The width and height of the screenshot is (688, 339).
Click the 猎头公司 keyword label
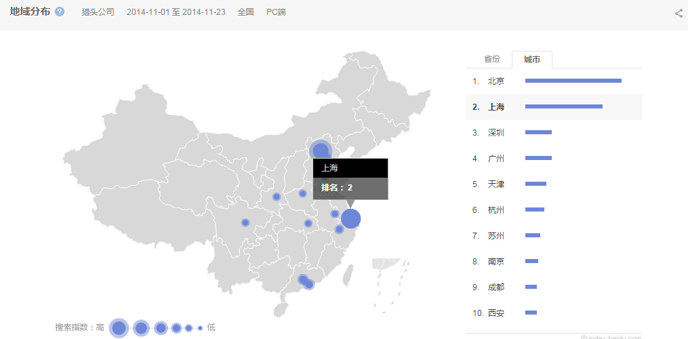tap(98, 12)
